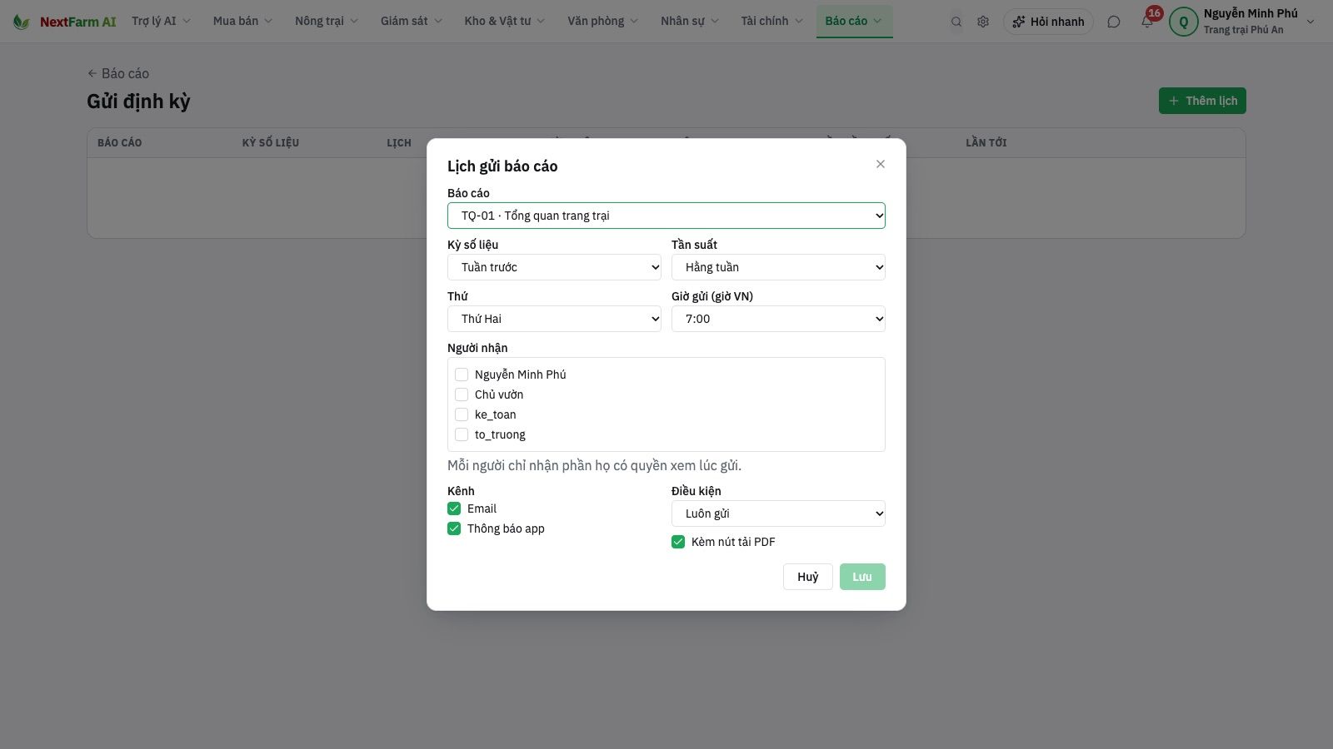1333x749 pixels.
Task: Click the Lưu save button
Action: [x=862, y=577]
